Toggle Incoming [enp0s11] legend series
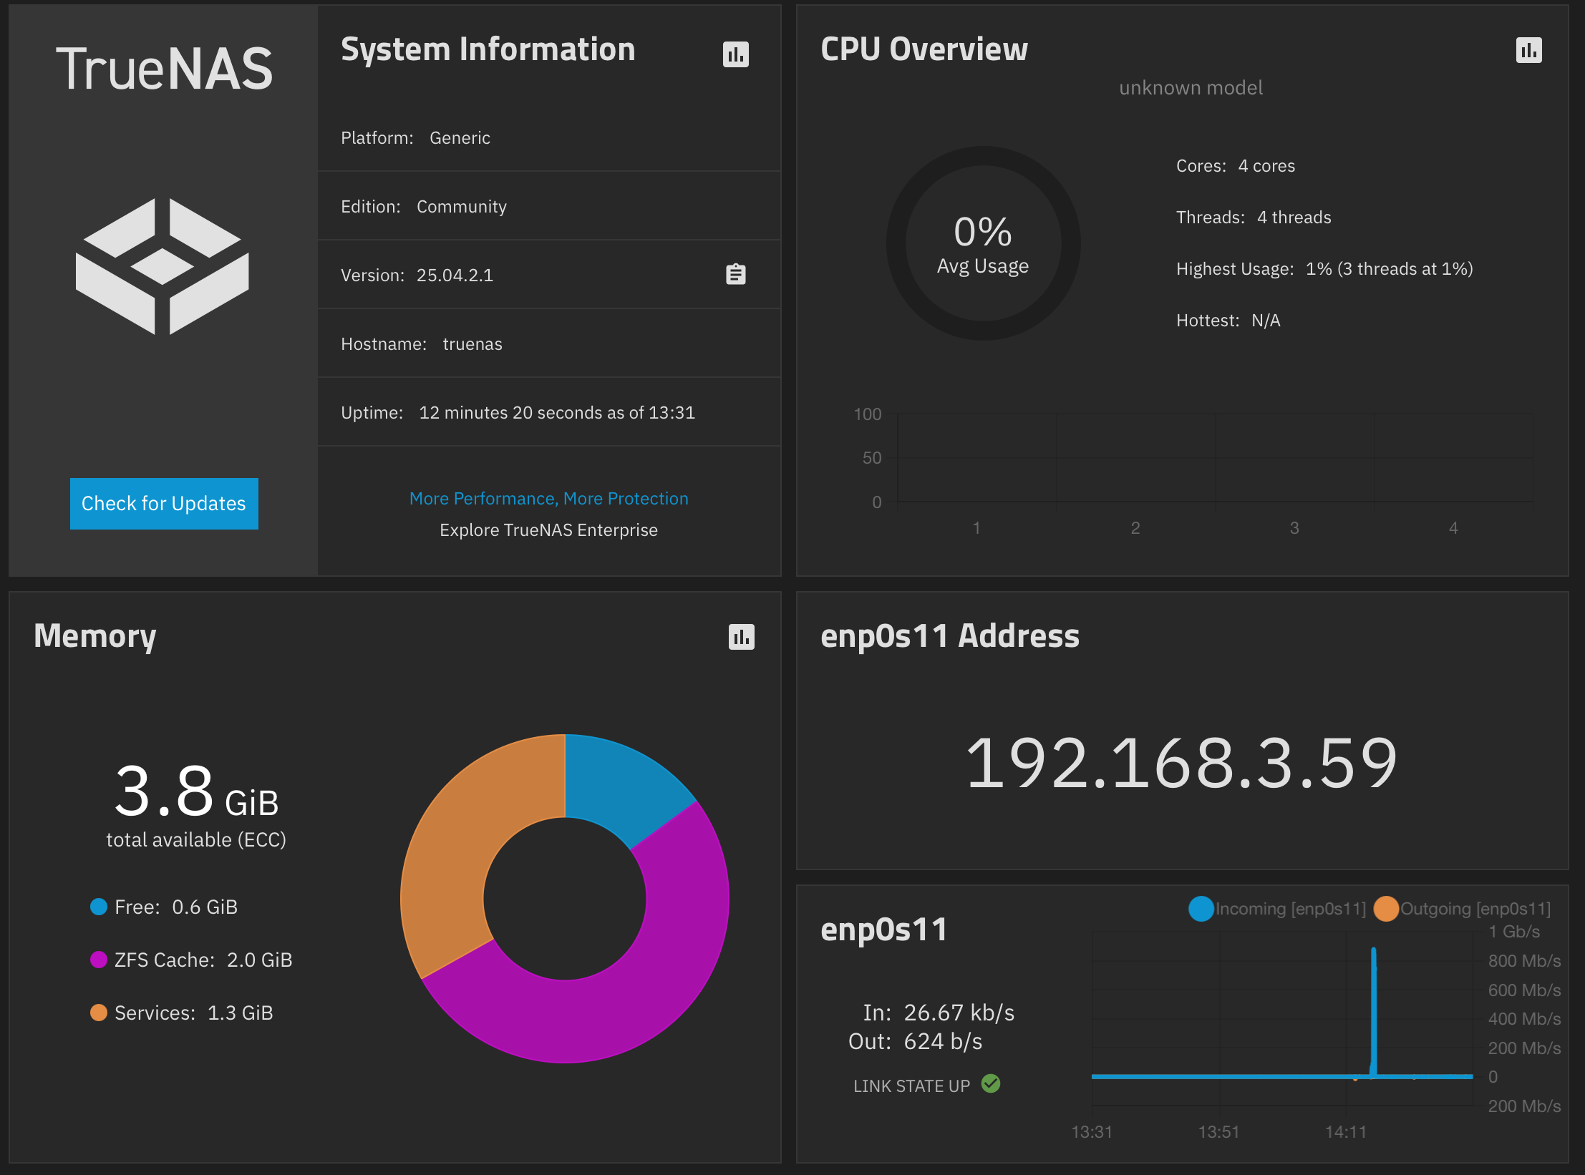1585x1175 pixels. click(x=1277, y=909)
